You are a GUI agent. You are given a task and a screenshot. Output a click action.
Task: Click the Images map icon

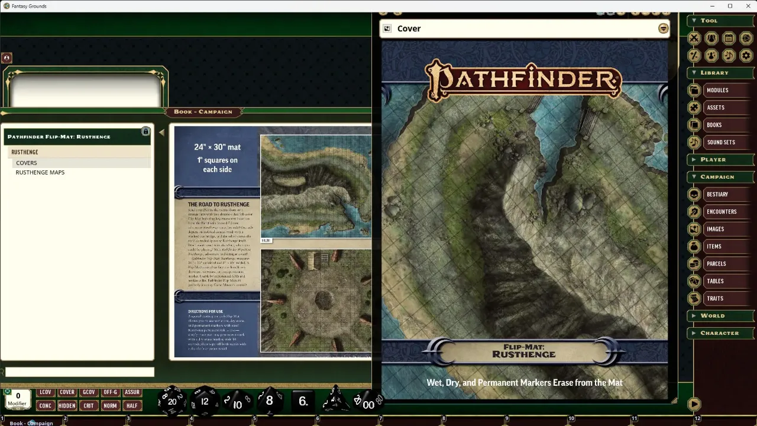[x=694, y=229]
